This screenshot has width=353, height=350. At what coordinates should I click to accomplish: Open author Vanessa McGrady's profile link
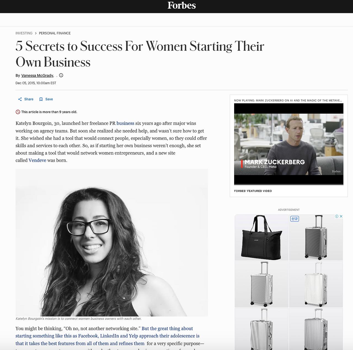click(x=38, y=76)
